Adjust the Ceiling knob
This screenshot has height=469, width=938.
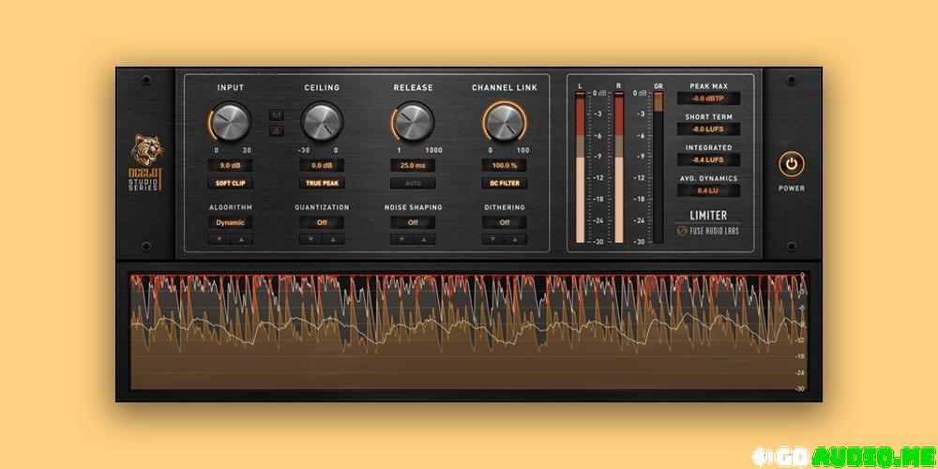(x=322, y=121)
